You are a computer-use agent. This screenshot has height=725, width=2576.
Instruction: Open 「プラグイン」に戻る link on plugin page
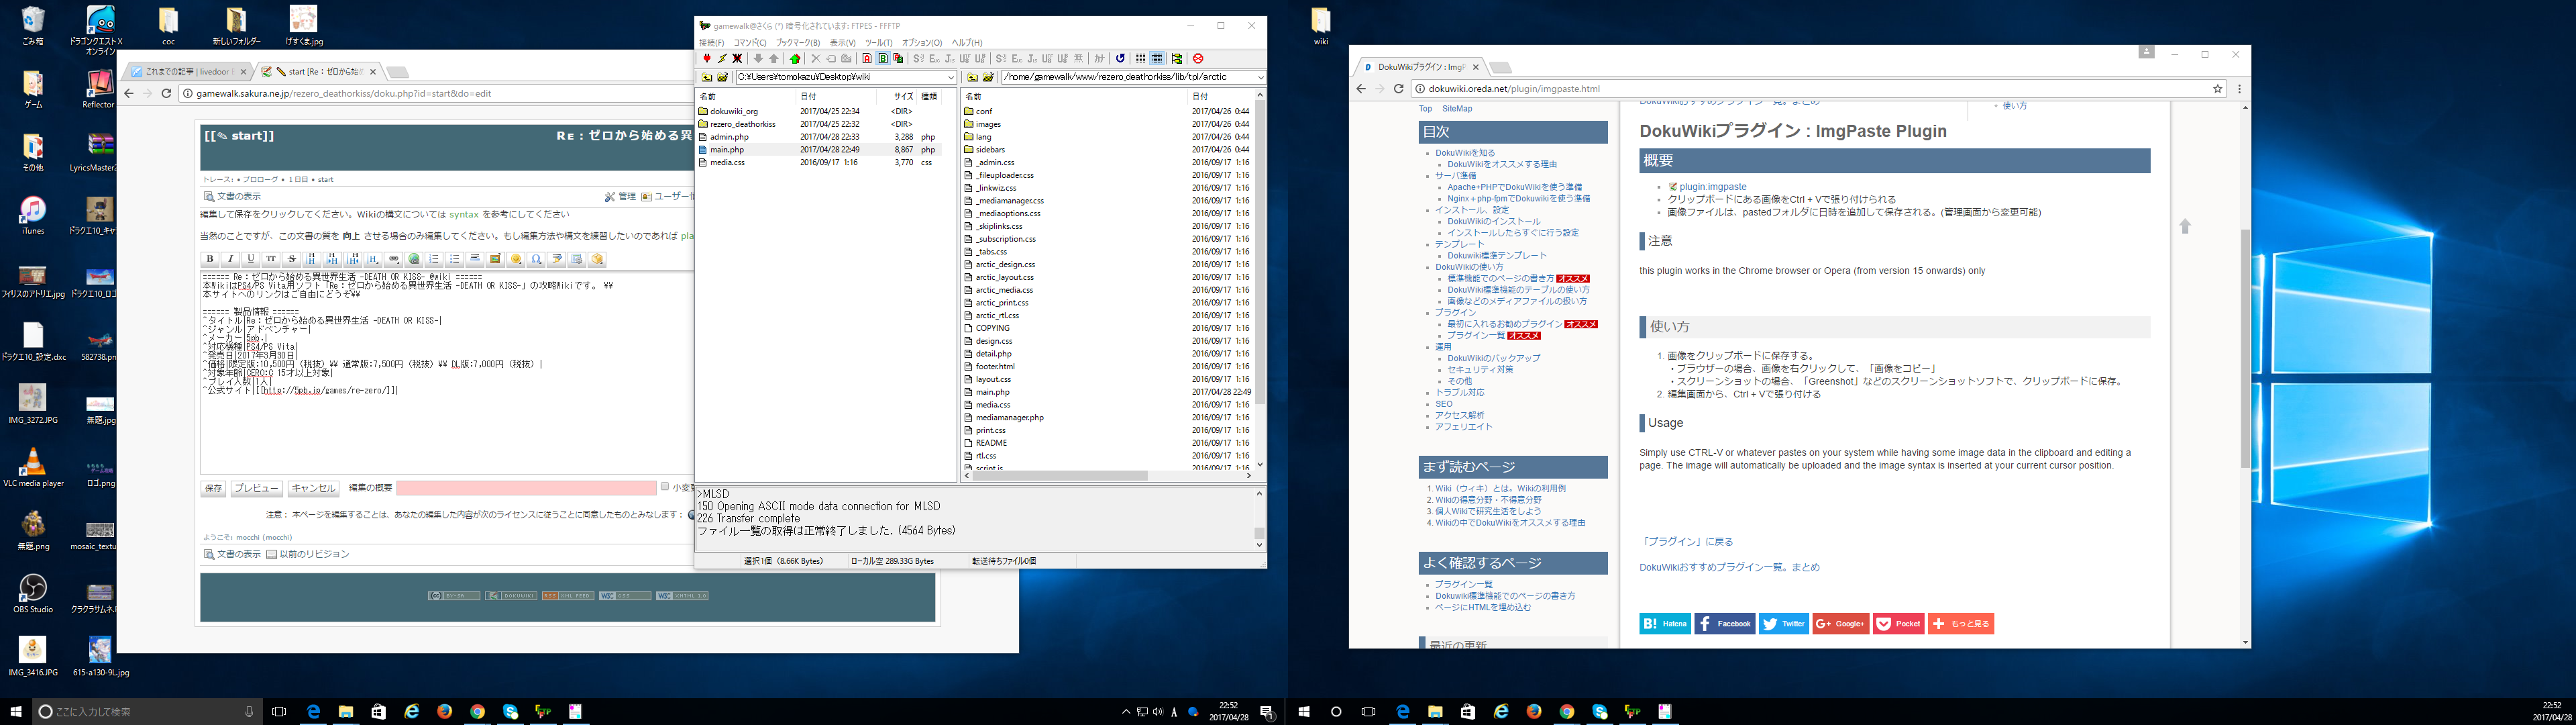click(1686, 542)
